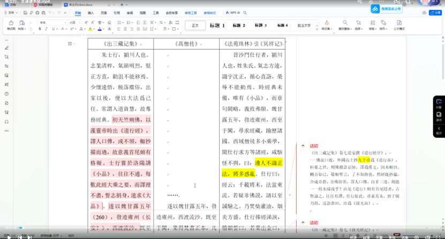Click the video play button
445x239 pixels.
[9, 237]
